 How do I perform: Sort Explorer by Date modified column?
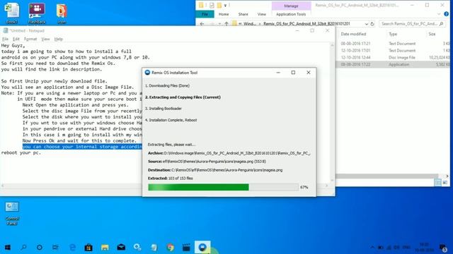pyautogui.click(x=353, y=34)
